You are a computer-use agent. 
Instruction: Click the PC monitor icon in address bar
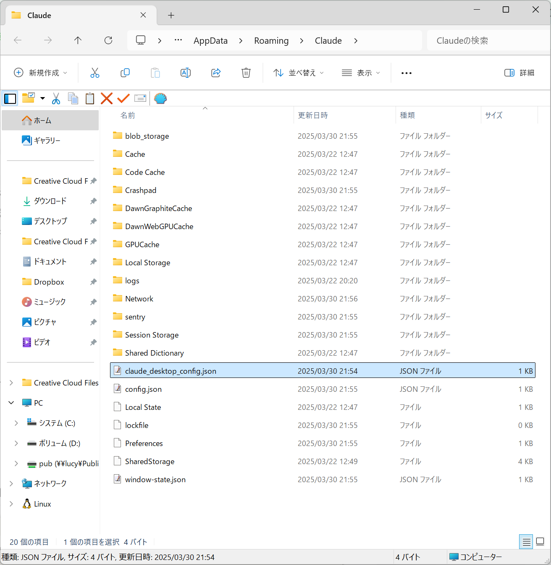click(x=141, y=40)
